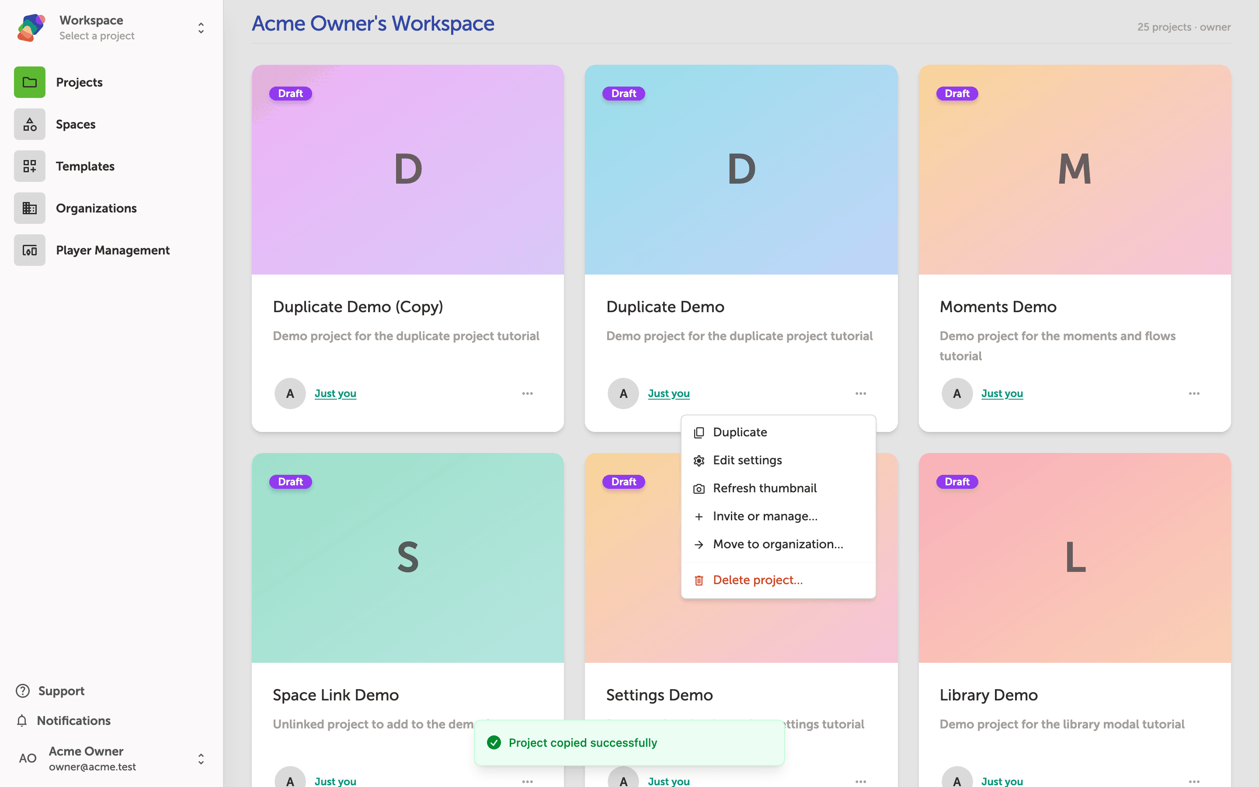
Task: Open the Duplicate Demo (Copy) thumbnail
Action: pos(408,170)
